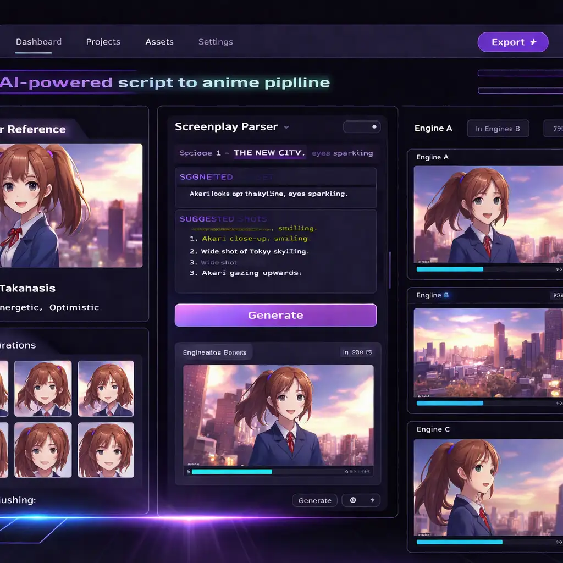Open the Dashboard tab
The image size is (563, 563).
tap(39, 42)
